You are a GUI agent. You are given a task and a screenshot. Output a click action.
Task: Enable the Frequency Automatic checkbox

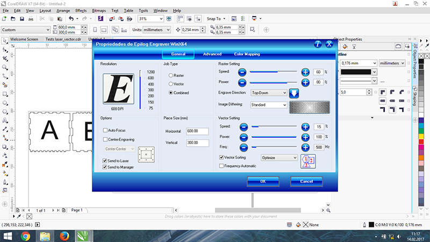(x=221, y=166)
